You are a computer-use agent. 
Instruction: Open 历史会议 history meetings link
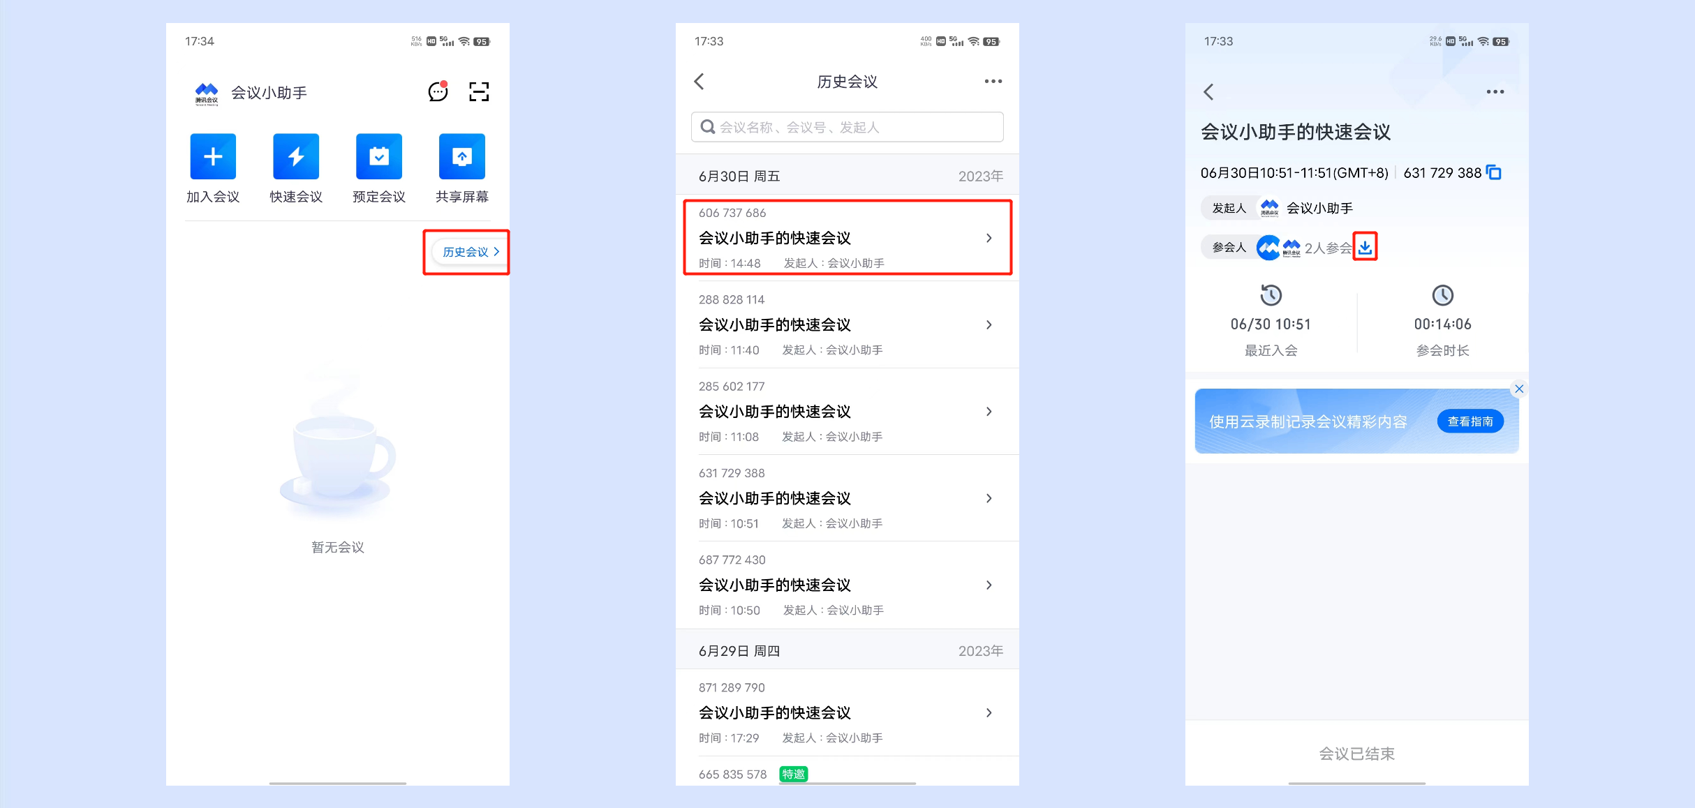[471, 252]
